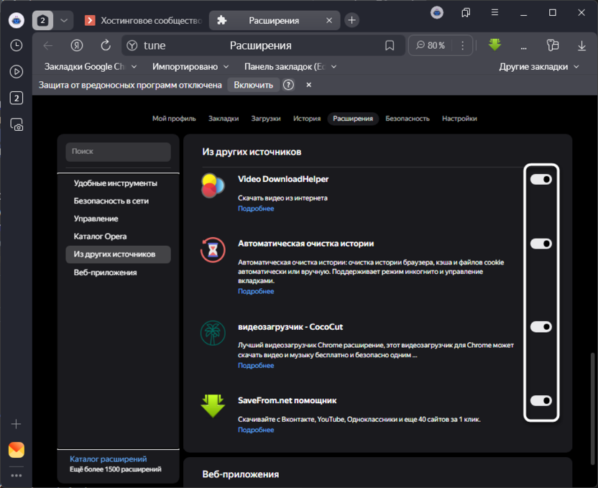Select Веб-приложения category in sidebar
Screen dimensions: 598x488
point(118,272)
